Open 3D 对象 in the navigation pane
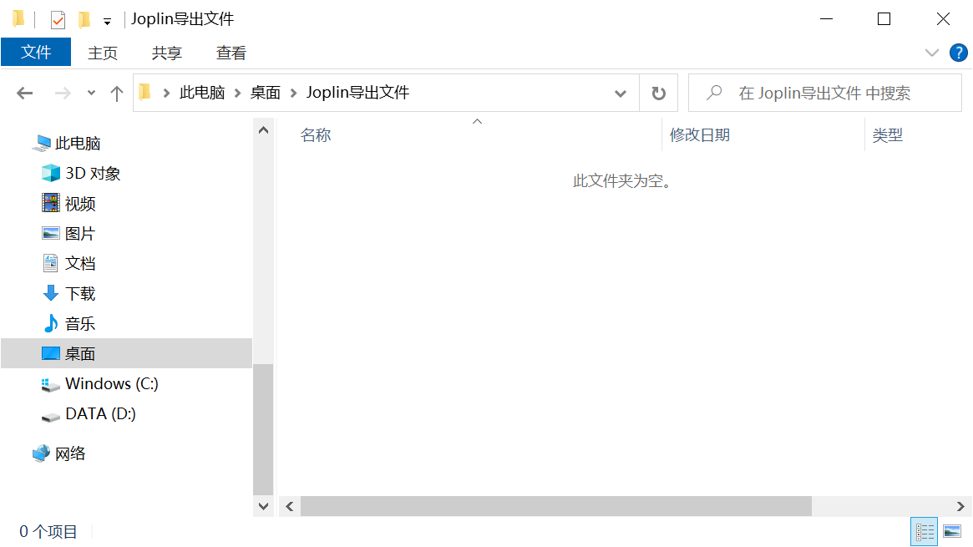Image resolution: width=973 pixels, height=547 pixels. tap(93, 174)
